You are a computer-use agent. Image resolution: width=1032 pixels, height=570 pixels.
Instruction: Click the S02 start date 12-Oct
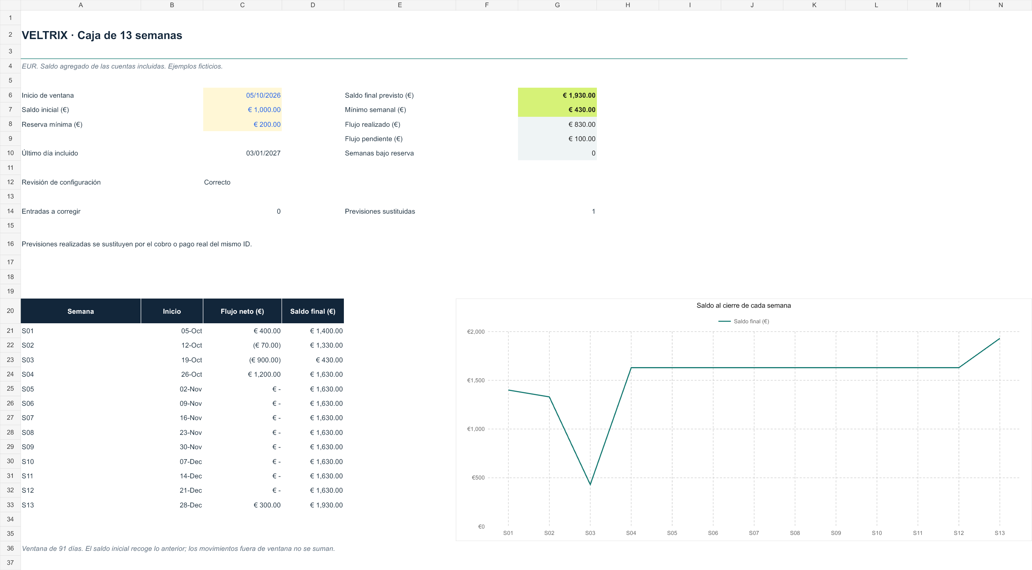tap(172, 345)
